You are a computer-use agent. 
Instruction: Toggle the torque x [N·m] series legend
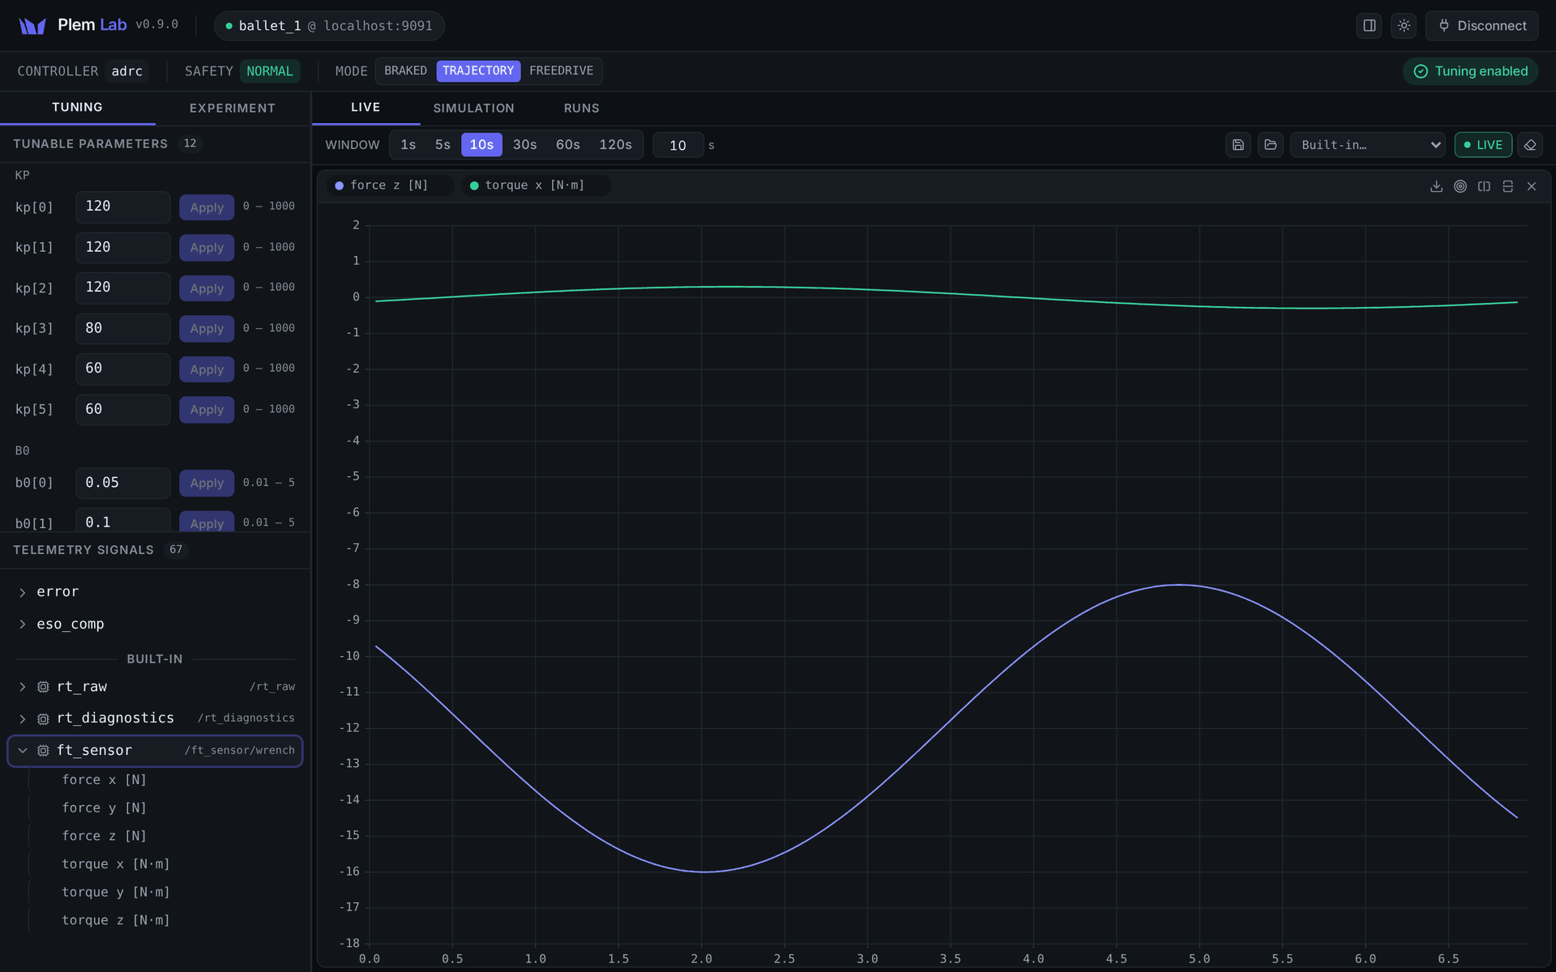click(535, 185)
